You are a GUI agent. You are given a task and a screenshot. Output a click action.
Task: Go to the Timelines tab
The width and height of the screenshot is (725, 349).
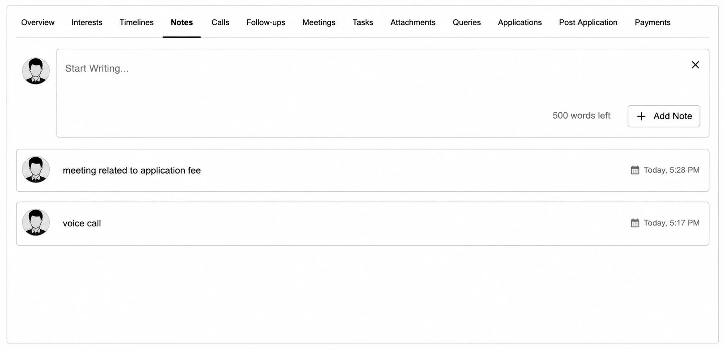137,22
